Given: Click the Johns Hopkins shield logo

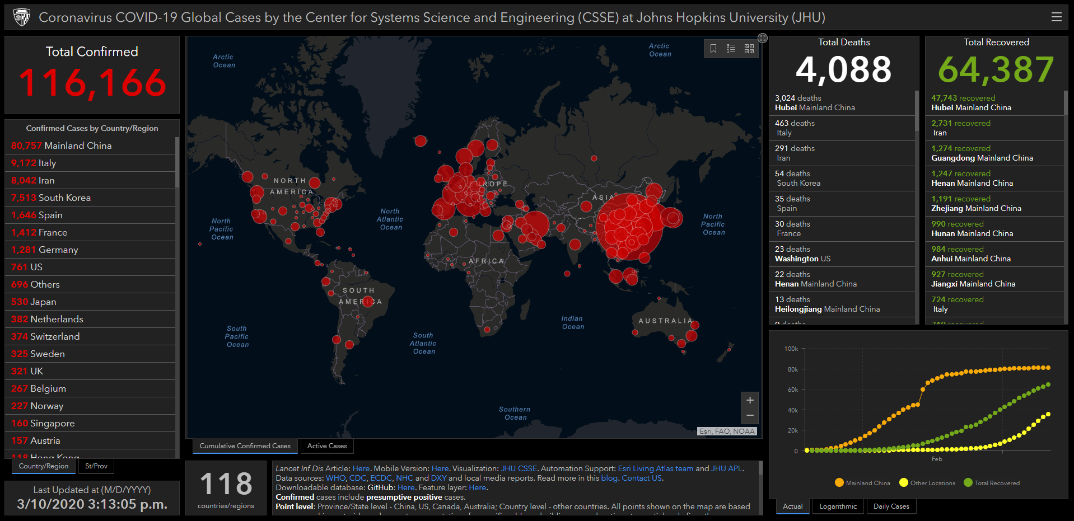Looking at the screenshot, I should pos(22,17).
